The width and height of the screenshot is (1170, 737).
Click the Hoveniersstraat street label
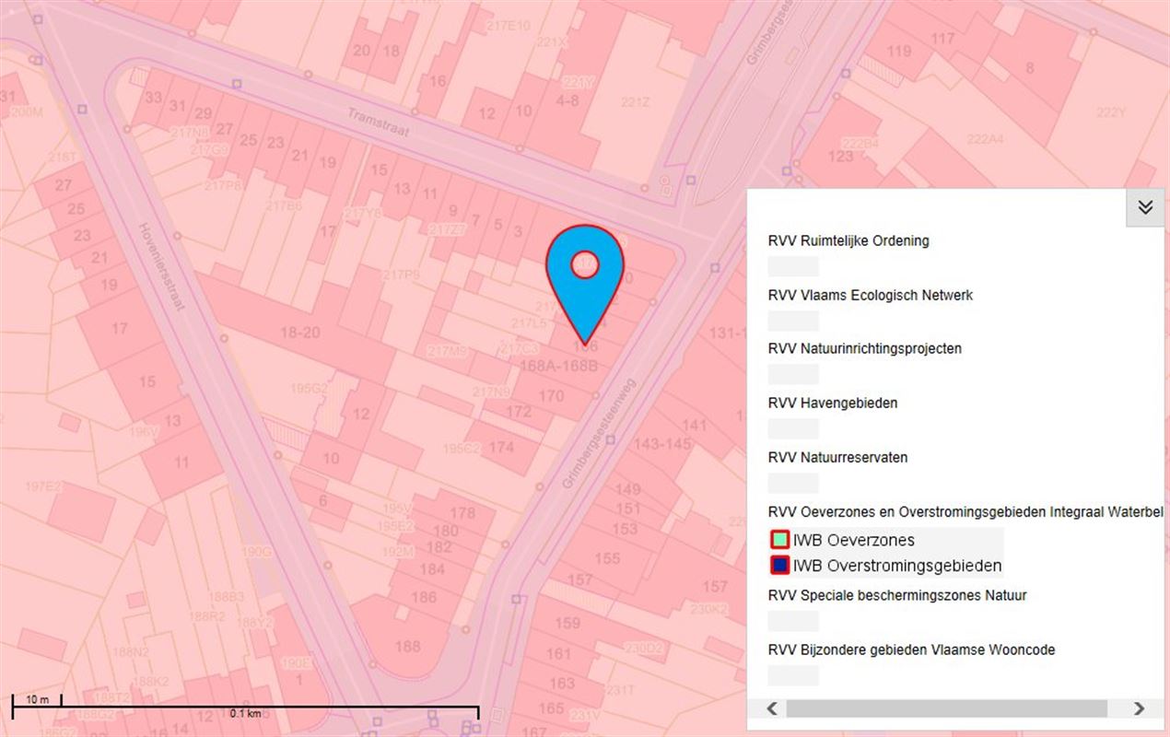161,267
